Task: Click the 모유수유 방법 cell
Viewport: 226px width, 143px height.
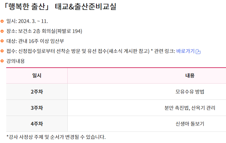Action: [x=190, y=92]
